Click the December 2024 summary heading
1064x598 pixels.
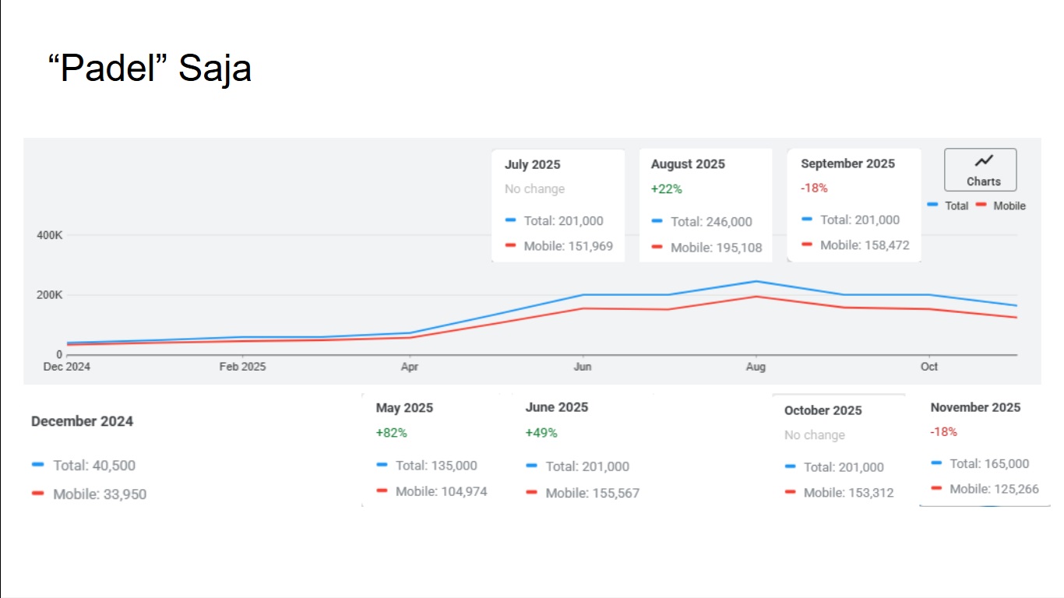(82, 421)
